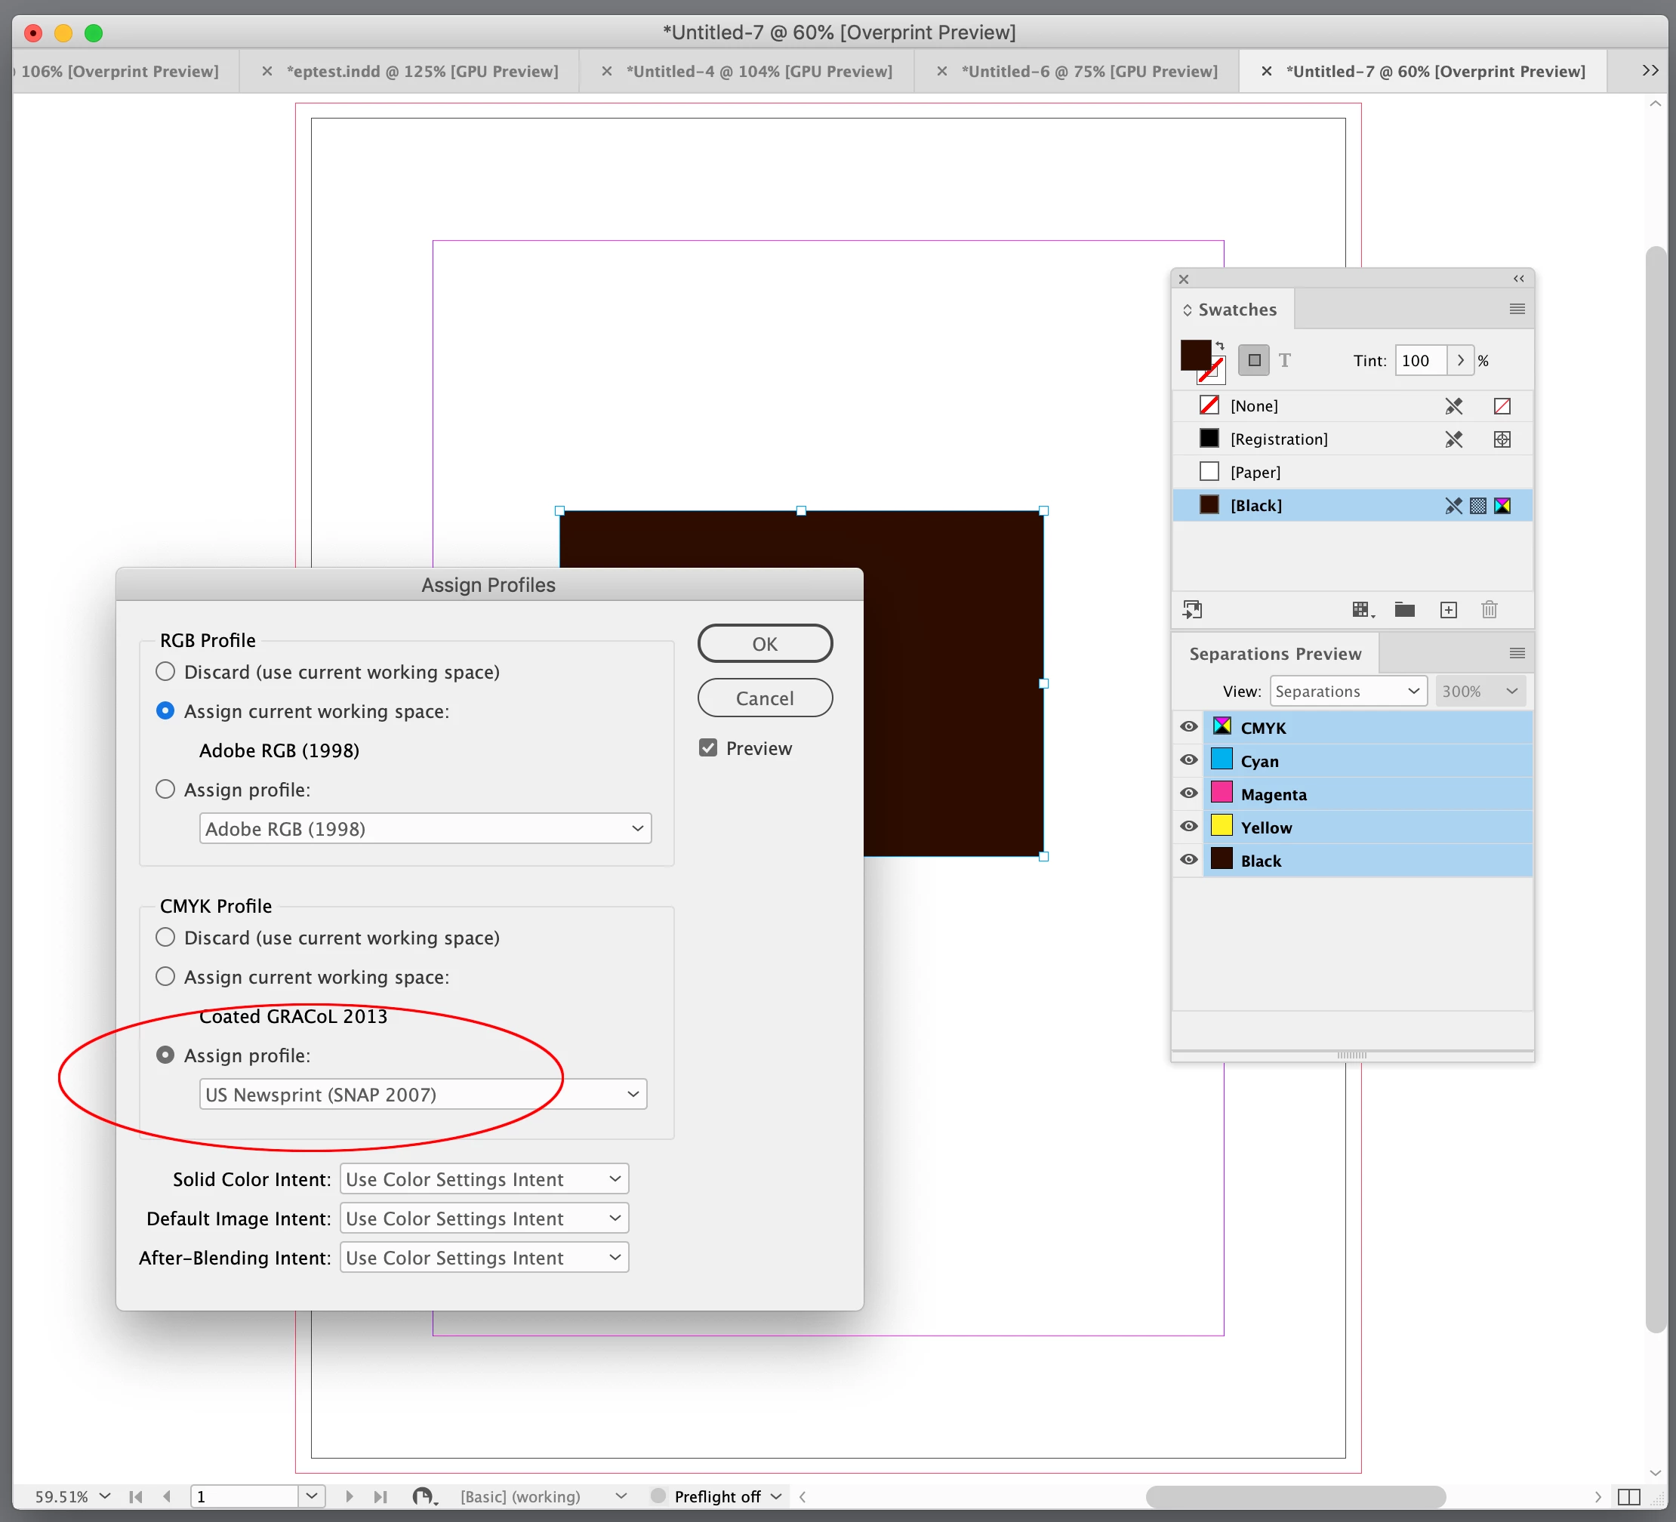Switch to the eptest.indd tab
The width and height of the screenshot is (1676, 1522).
click(421, 72)
